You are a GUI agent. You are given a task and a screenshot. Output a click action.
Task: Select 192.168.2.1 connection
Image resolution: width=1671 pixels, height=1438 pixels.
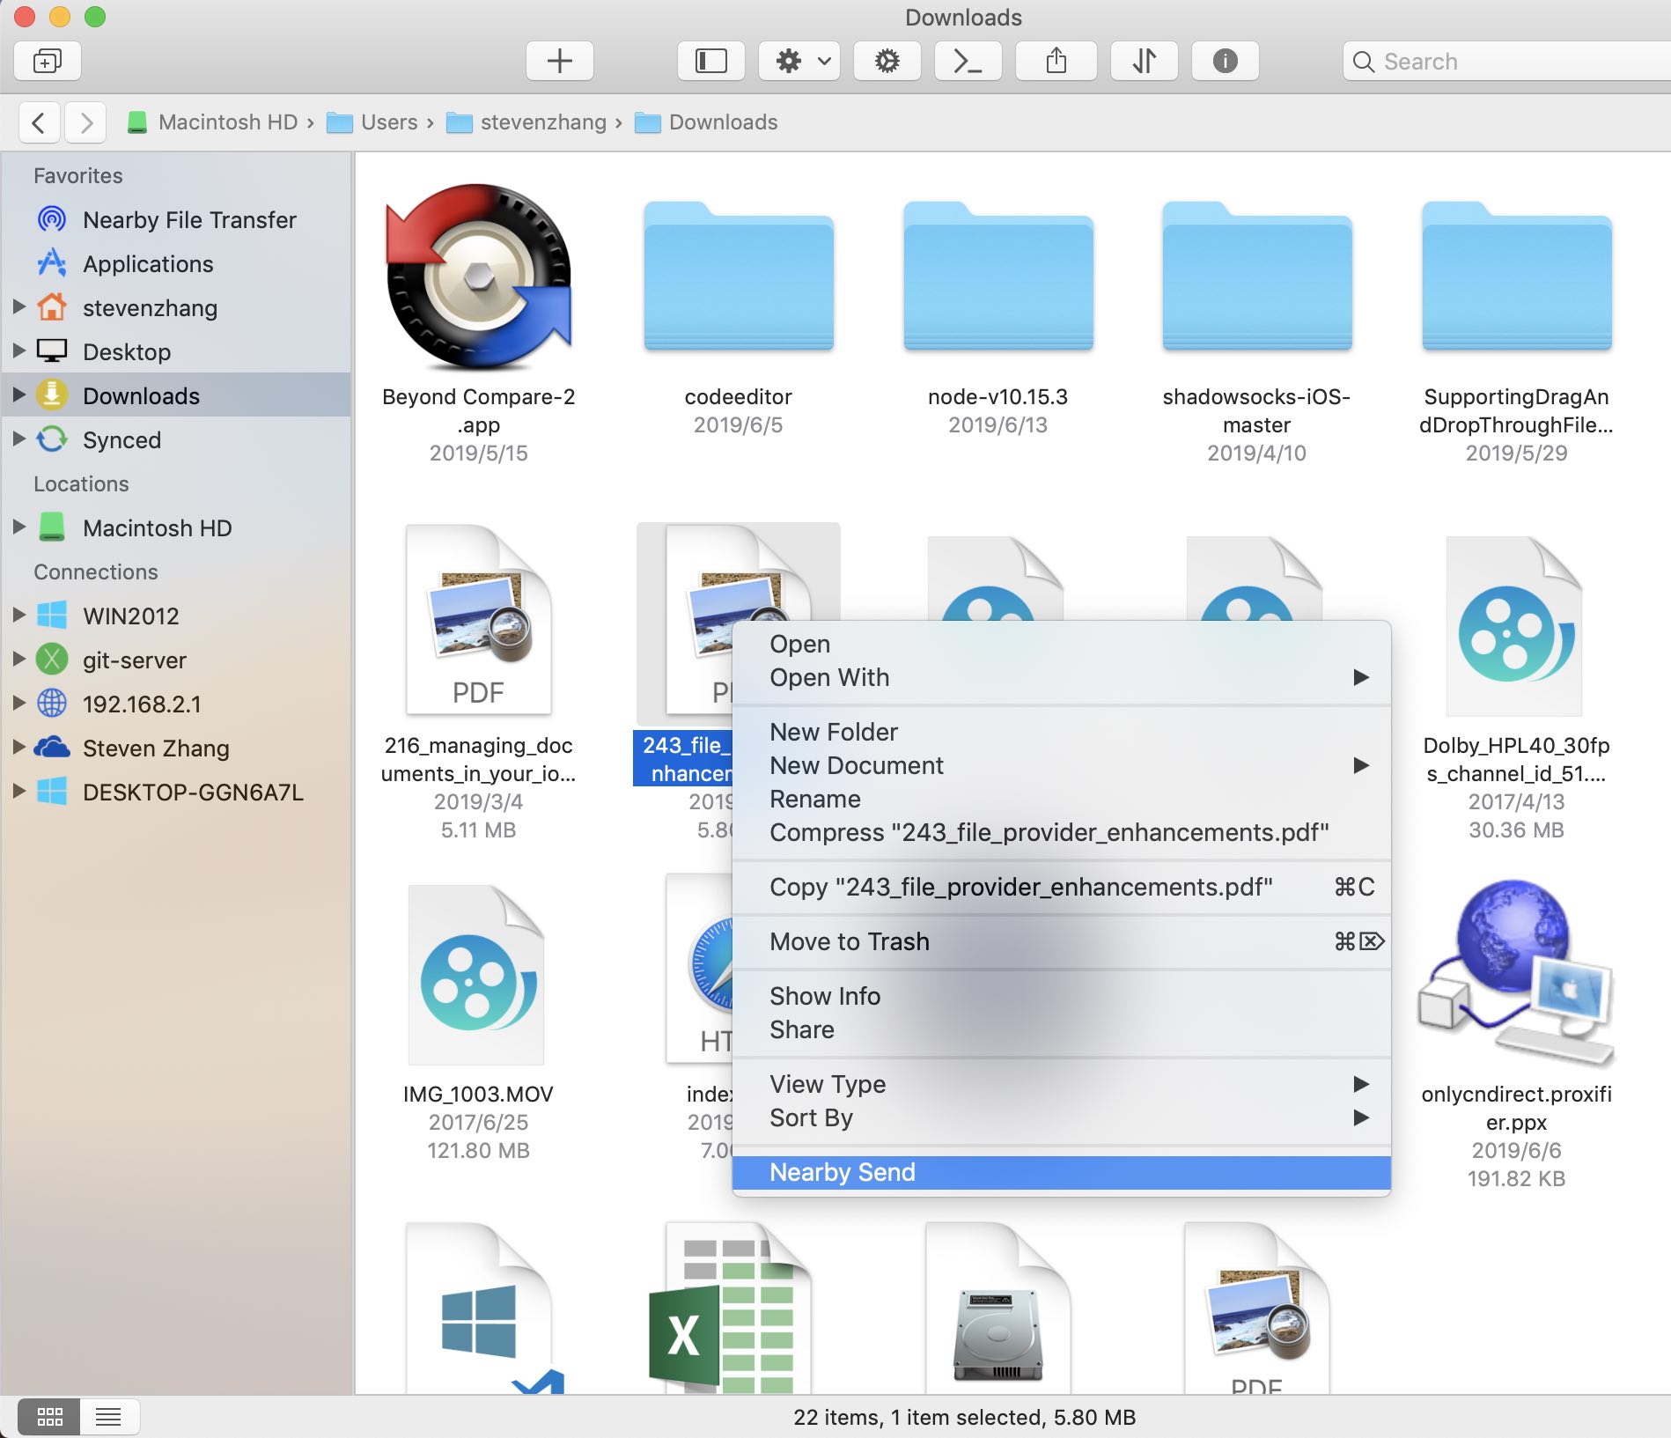coord(176,704)
